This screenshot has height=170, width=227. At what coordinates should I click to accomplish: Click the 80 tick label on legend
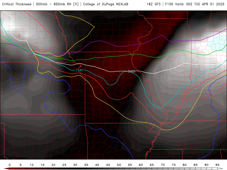click(x=185, y=165)
